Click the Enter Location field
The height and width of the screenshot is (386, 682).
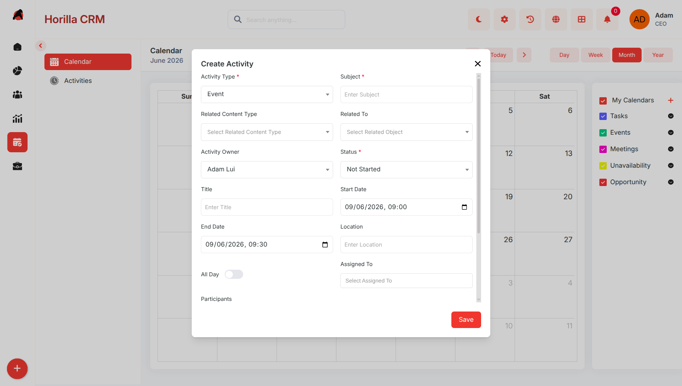407,245
